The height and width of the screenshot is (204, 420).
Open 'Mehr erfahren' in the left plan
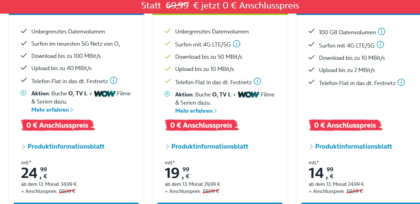point(52,110)
